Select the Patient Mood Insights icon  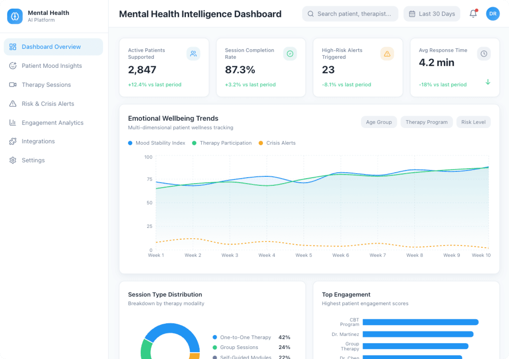click(x=13, y=66)
